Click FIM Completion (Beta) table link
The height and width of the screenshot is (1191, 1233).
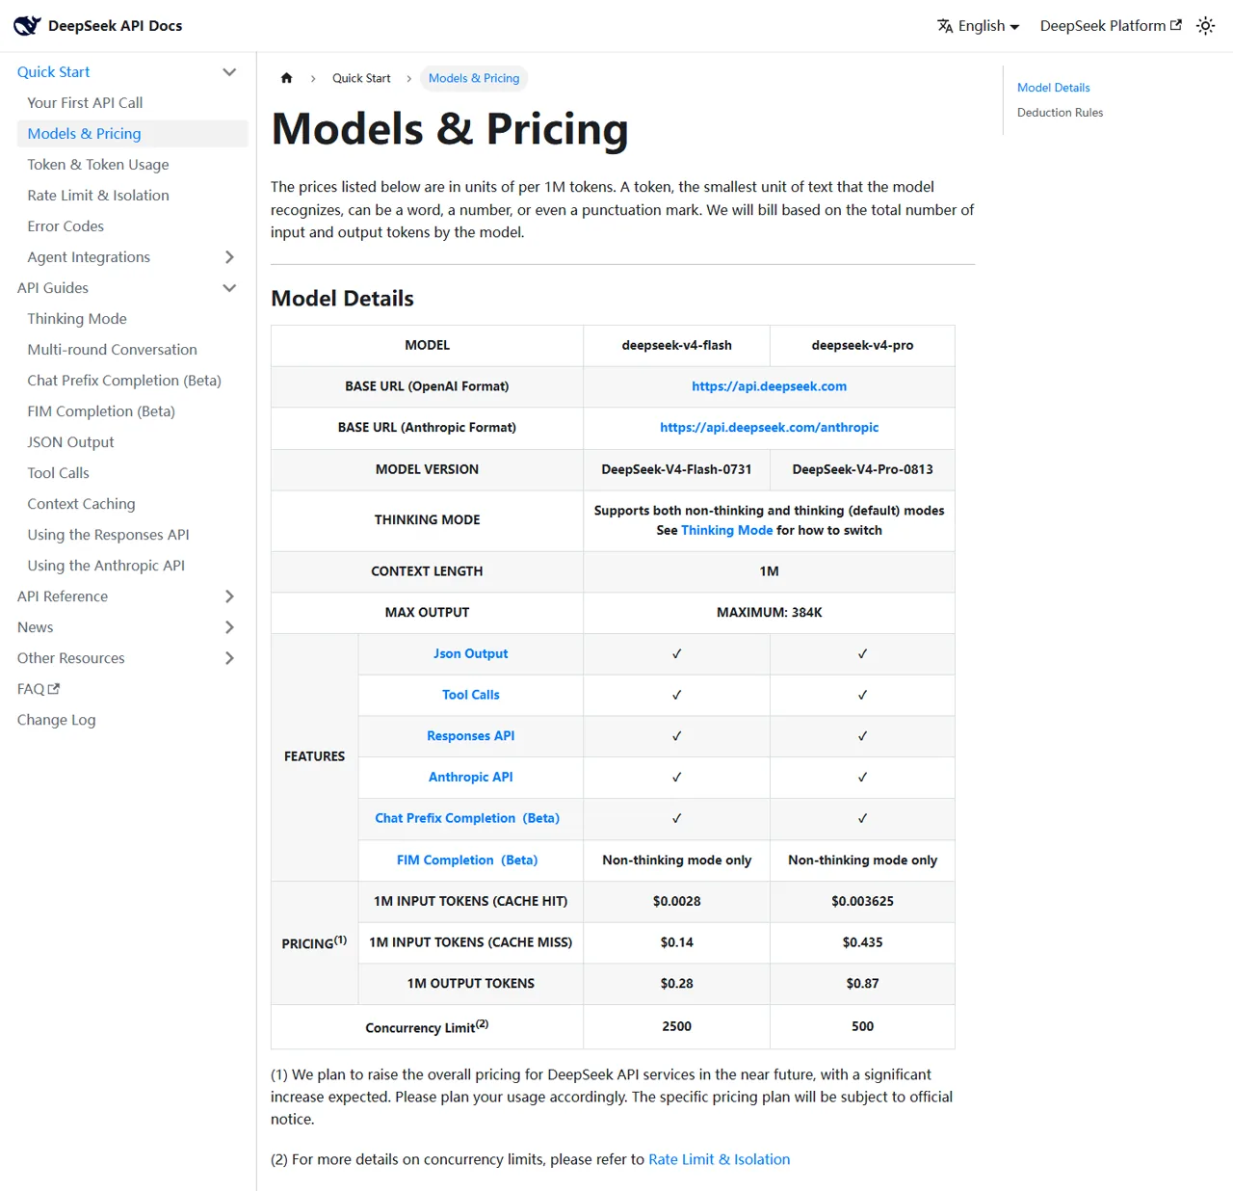[467, 860]
